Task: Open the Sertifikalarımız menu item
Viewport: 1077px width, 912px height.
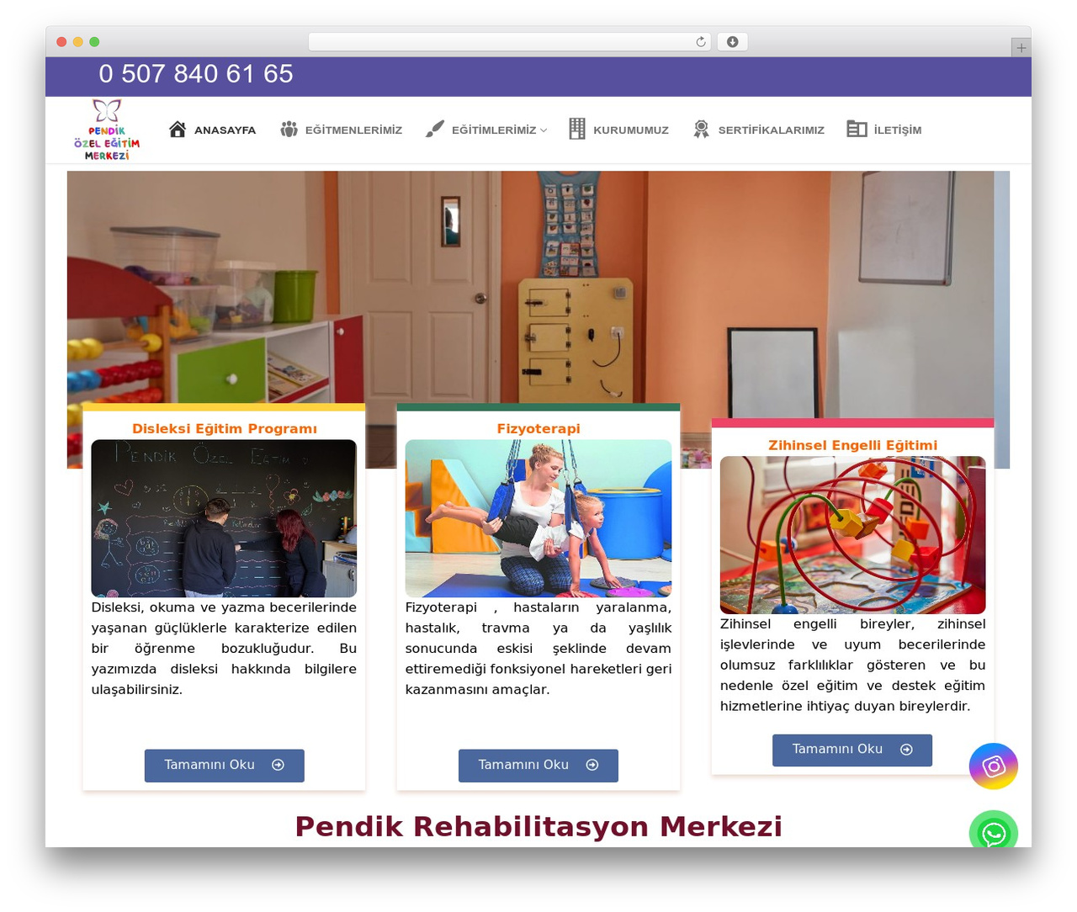Action: point(772,130)
